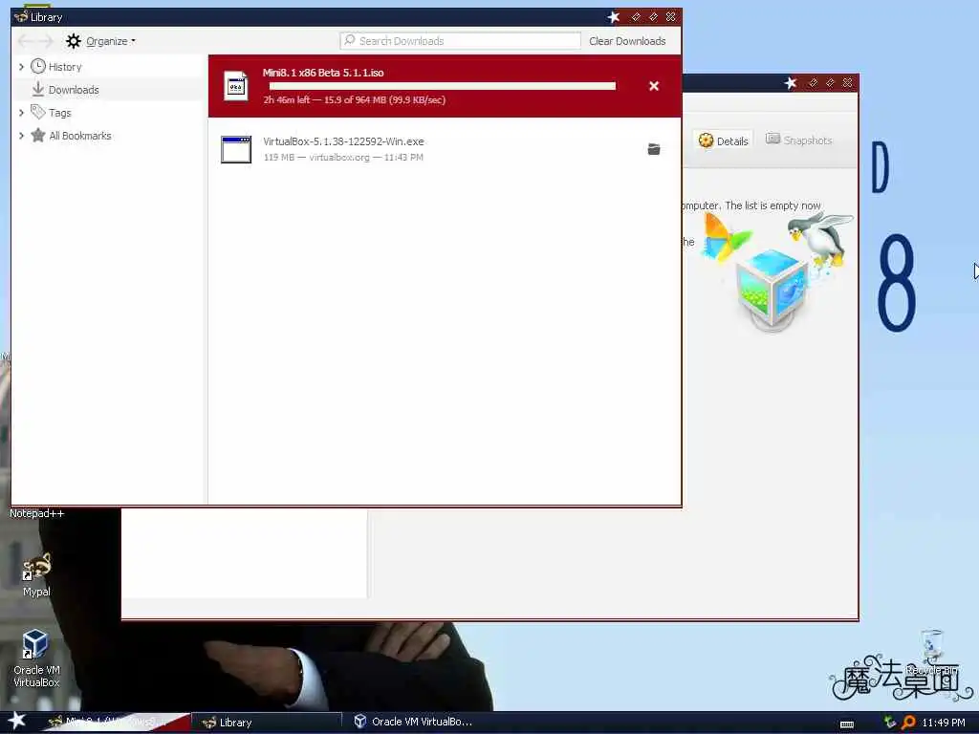The image size is (979, 734).
Task: Expand the All Bookmarks node
Action: point(21,136)
